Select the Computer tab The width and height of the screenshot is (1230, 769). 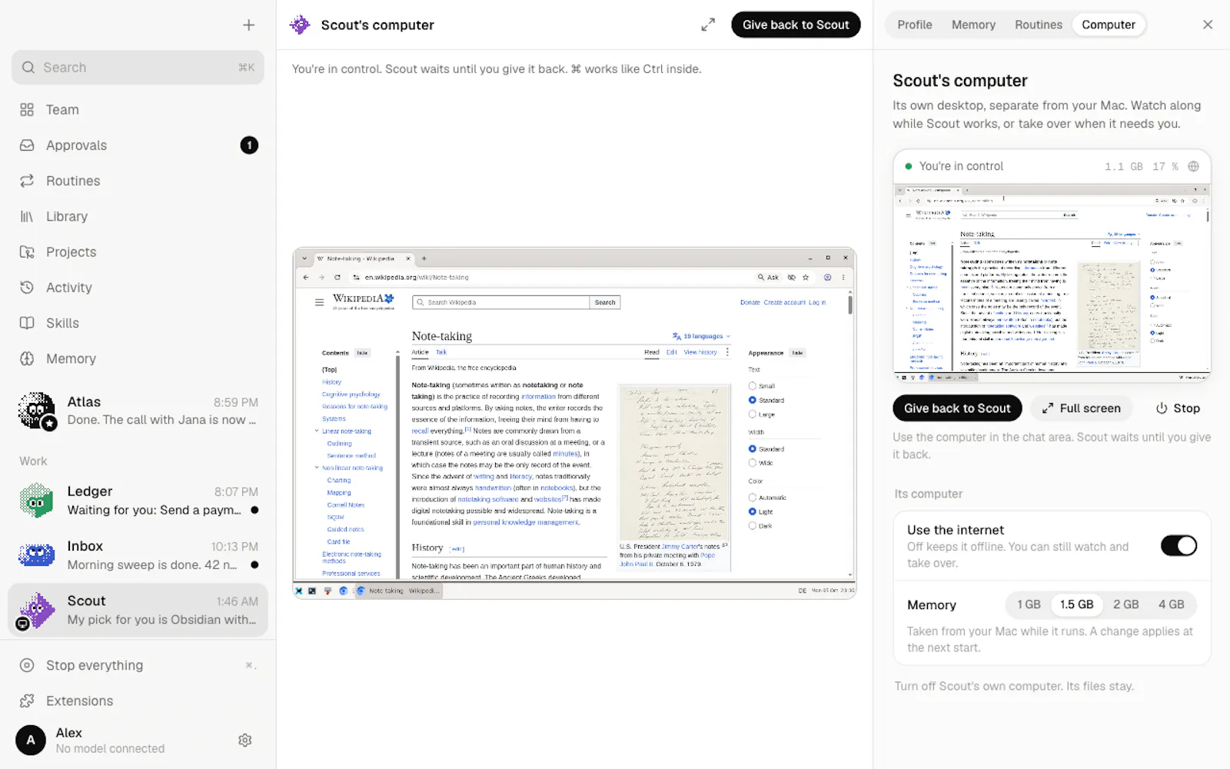pos(1109,25)
